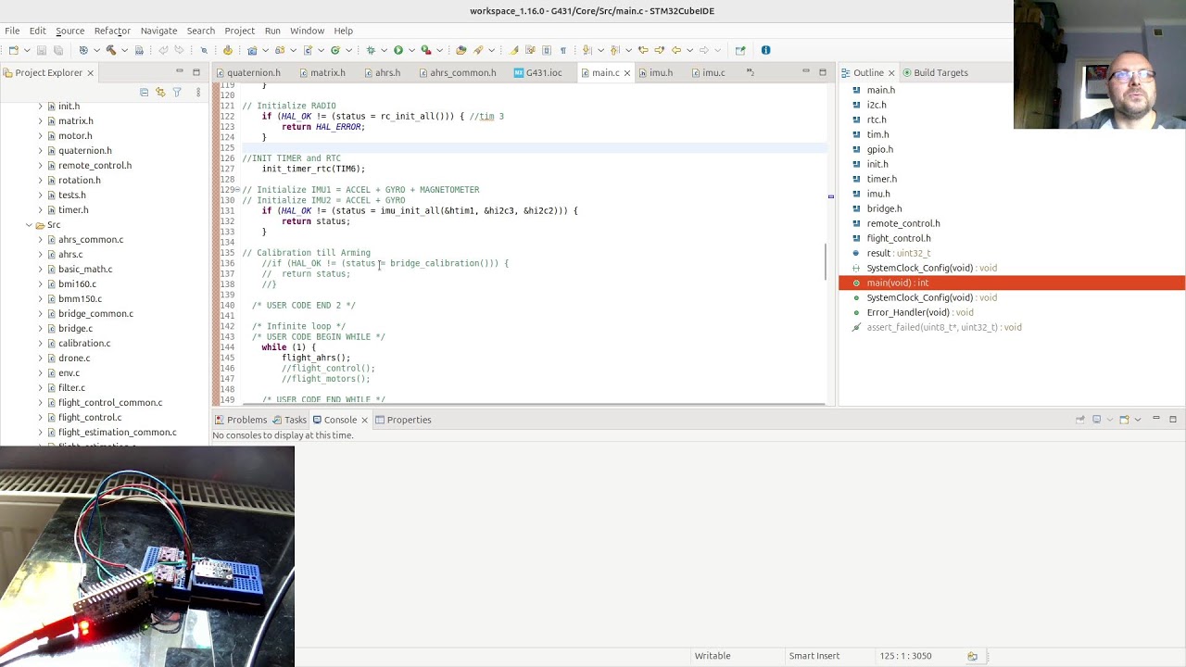Click the Back navigation arrow in toolbar
Viewport: 1186px width, 667px height.
pyautogui.click(x=676, y=50)
